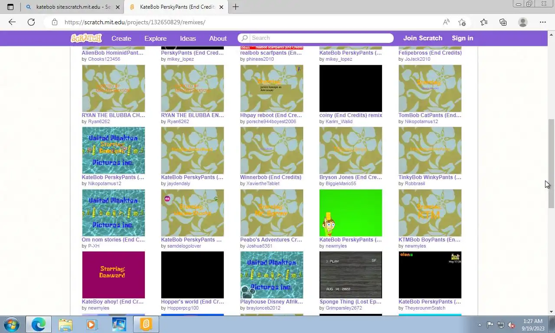Click the volume speaker tray icon

tap(512, 325)
